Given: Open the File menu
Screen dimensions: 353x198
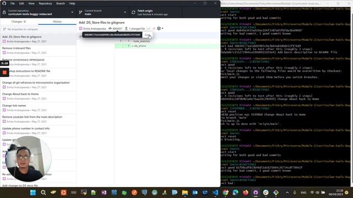Looking at the screenshot, I should click(12, 3).
